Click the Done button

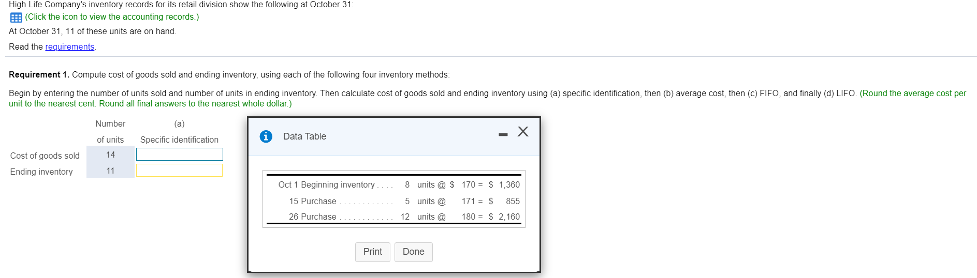(x=414, y=252)
